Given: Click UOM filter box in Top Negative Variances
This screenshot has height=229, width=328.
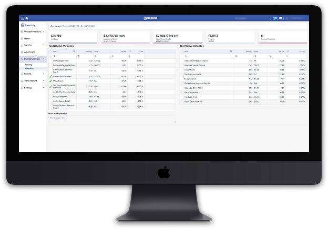Looking at the screenshot, I should point(102,56).
